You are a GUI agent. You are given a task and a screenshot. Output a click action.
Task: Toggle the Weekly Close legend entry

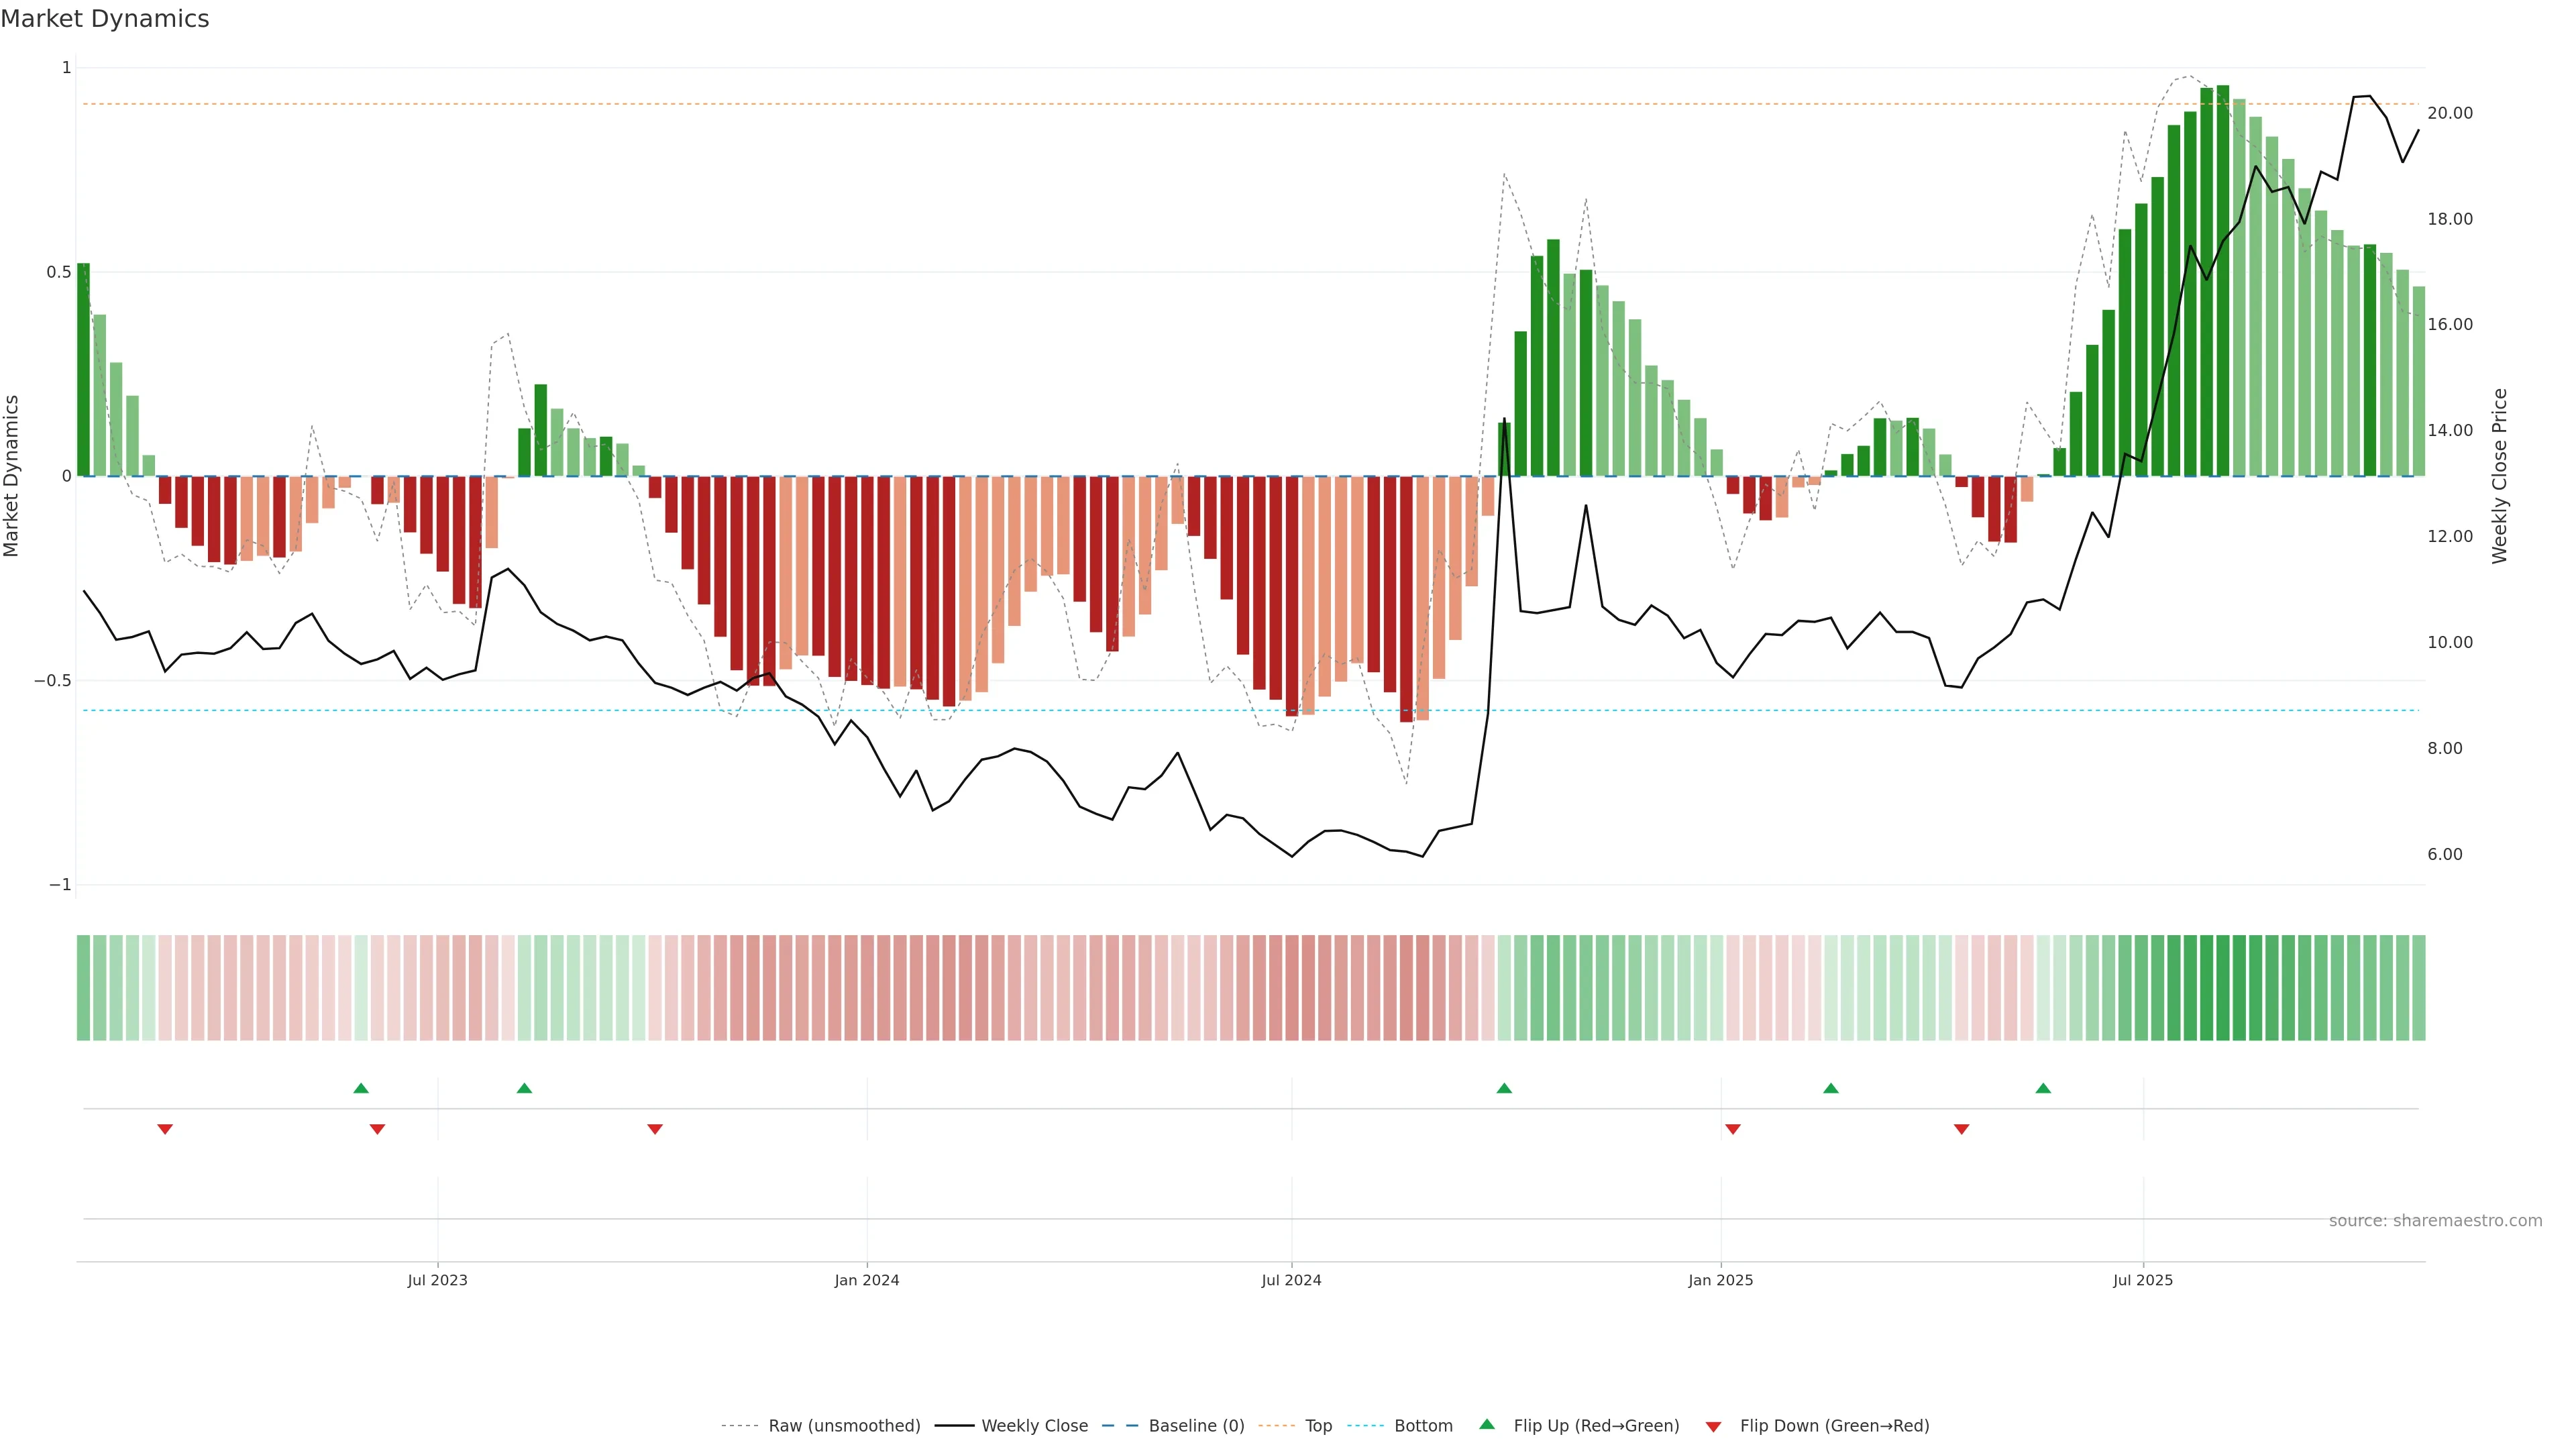[1034, 1426]
